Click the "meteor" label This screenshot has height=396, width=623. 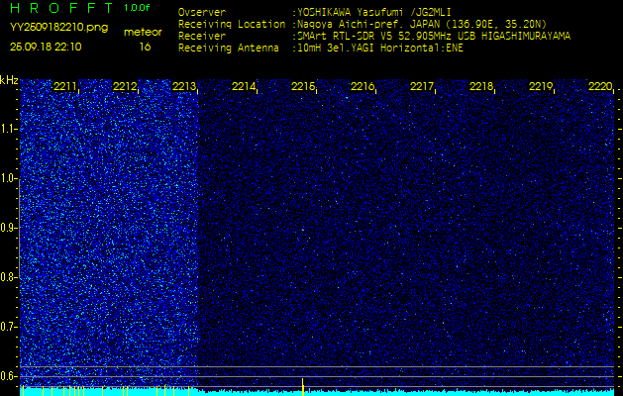coord(143,33)
